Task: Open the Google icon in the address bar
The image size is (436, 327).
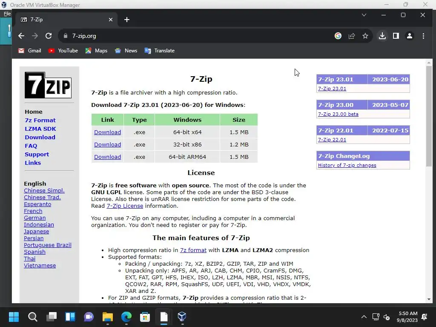Action: (338, 36)
